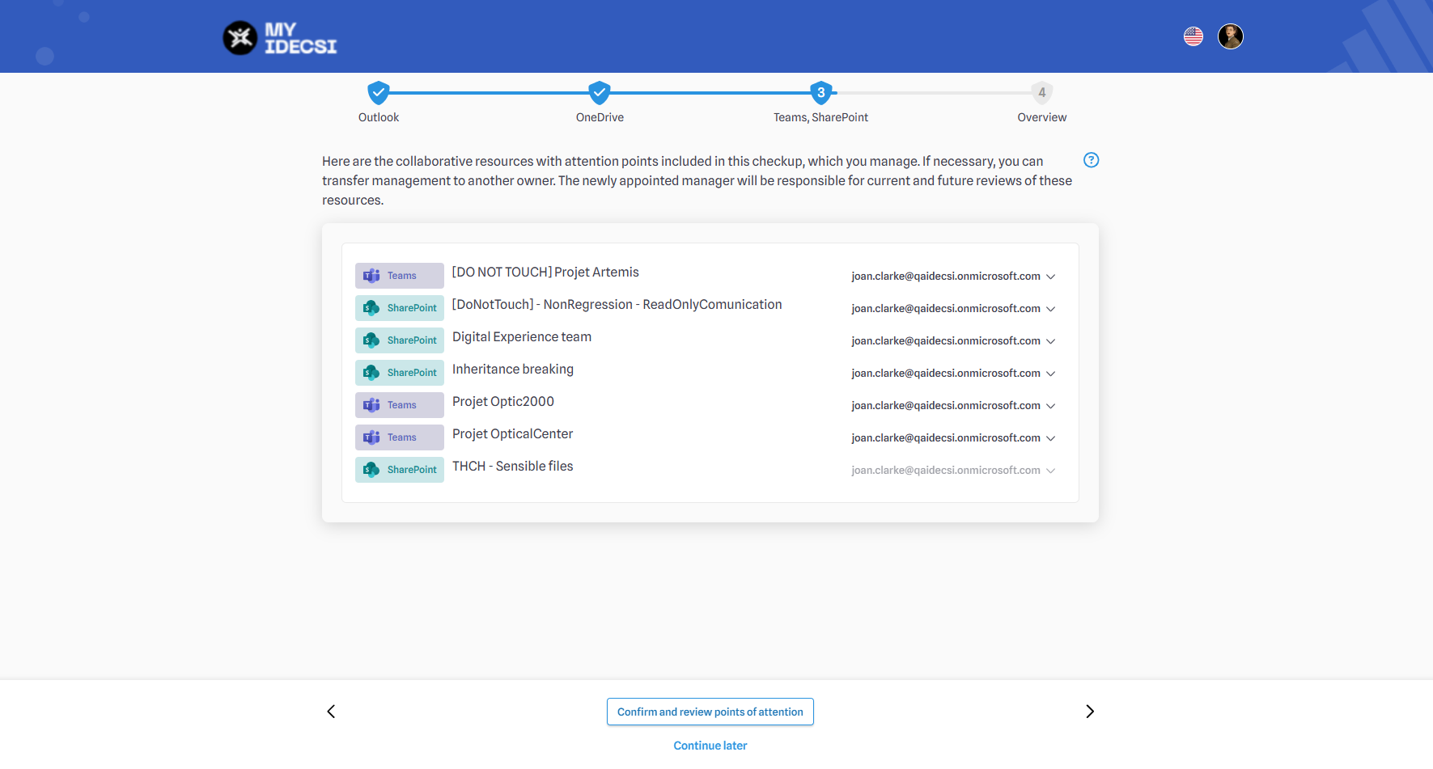Open the user profile avatar
This screenshot has height=769, width=1433.
(x=1230, y=36)
